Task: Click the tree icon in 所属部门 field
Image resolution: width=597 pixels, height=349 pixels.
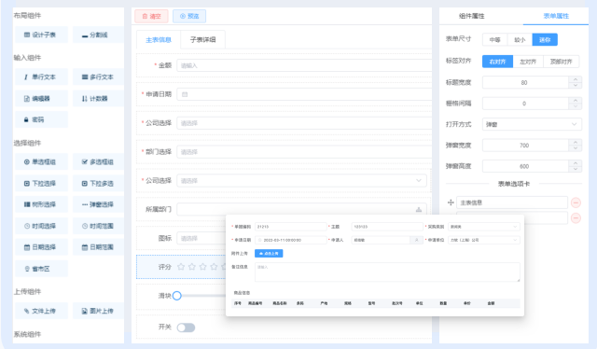Action: [419, 209]
